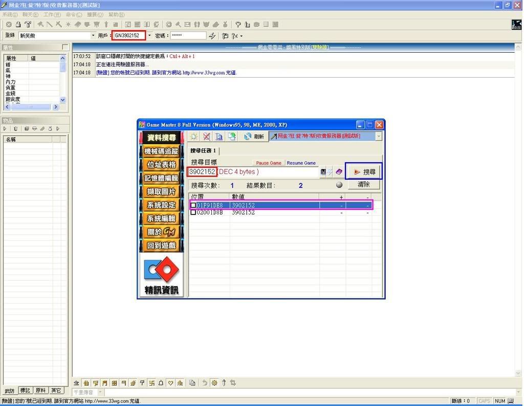
Task: Click the heart icon in the bottom toolbar
Action: pos(170,382)
